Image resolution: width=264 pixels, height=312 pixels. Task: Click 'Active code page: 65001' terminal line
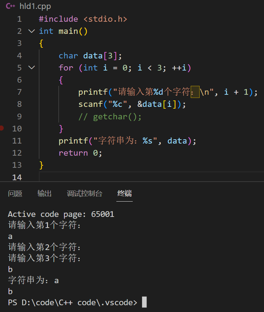click(x=61, y=214)
